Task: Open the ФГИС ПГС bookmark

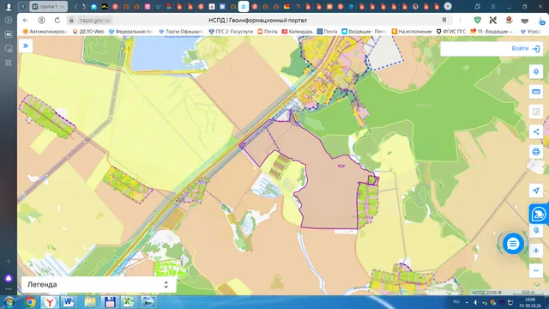Action: (451, 32)
